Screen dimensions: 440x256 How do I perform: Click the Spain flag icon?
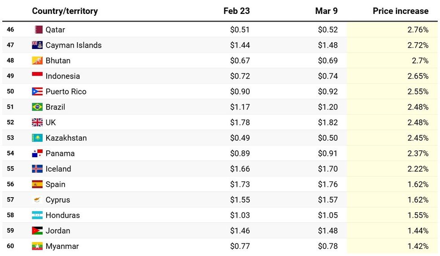(37, 184)
